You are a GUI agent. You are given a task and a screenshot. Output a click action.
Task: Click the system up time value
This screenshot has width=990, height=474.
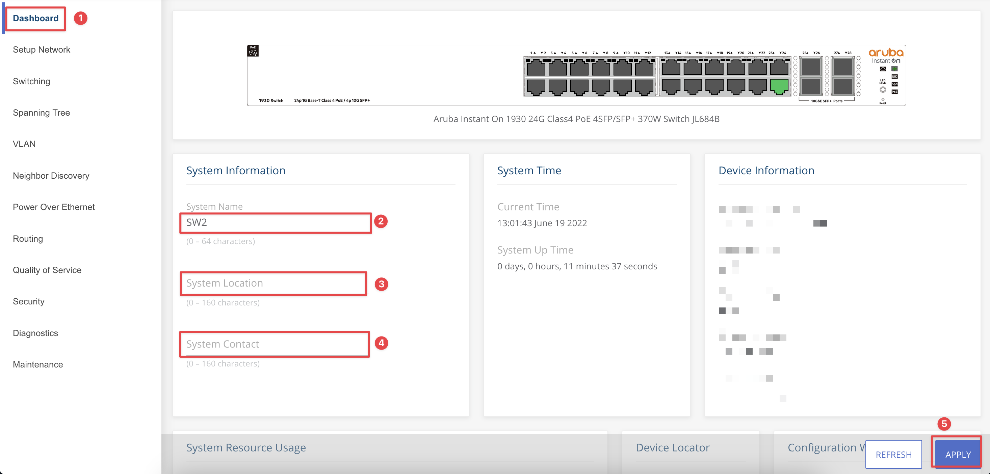577,266
